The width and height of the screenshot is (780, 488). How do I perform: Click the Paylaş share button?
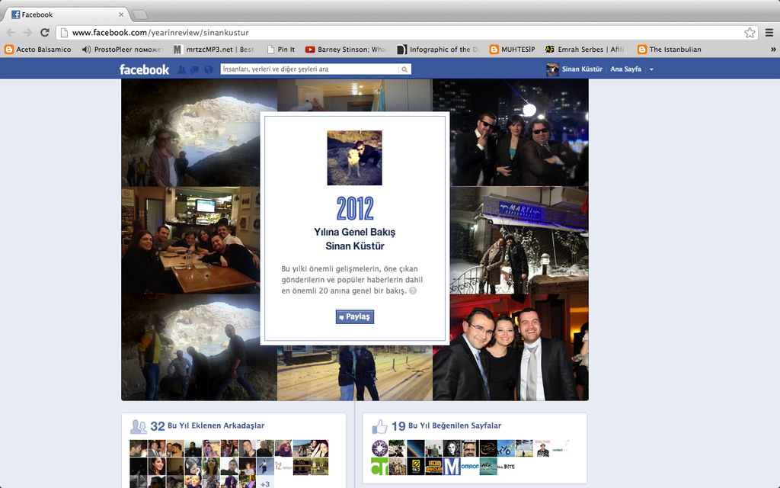click(354, 317)
